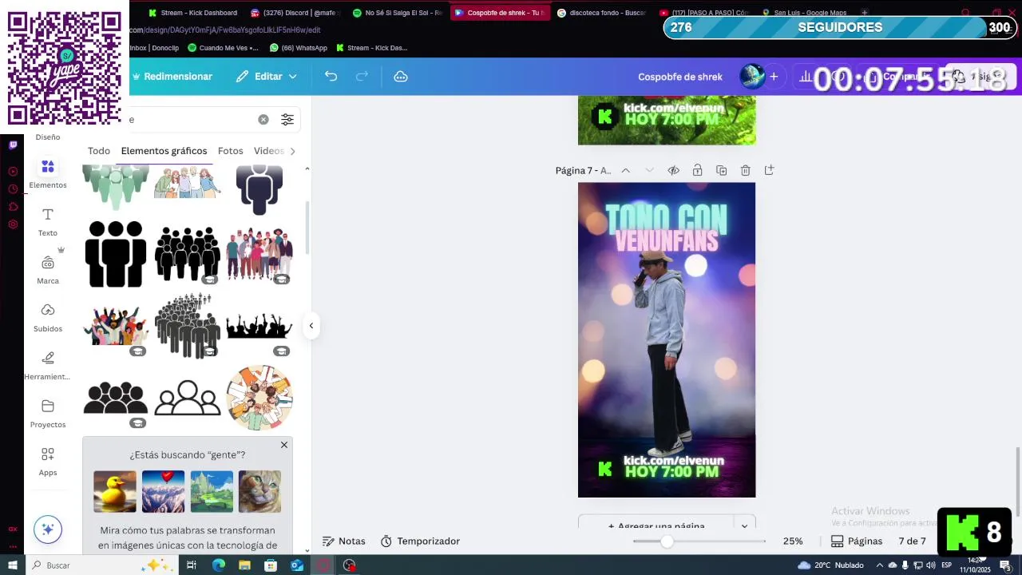
Task: Click the design title Cospobfe de shrek
Action: (x=680, y=77)
